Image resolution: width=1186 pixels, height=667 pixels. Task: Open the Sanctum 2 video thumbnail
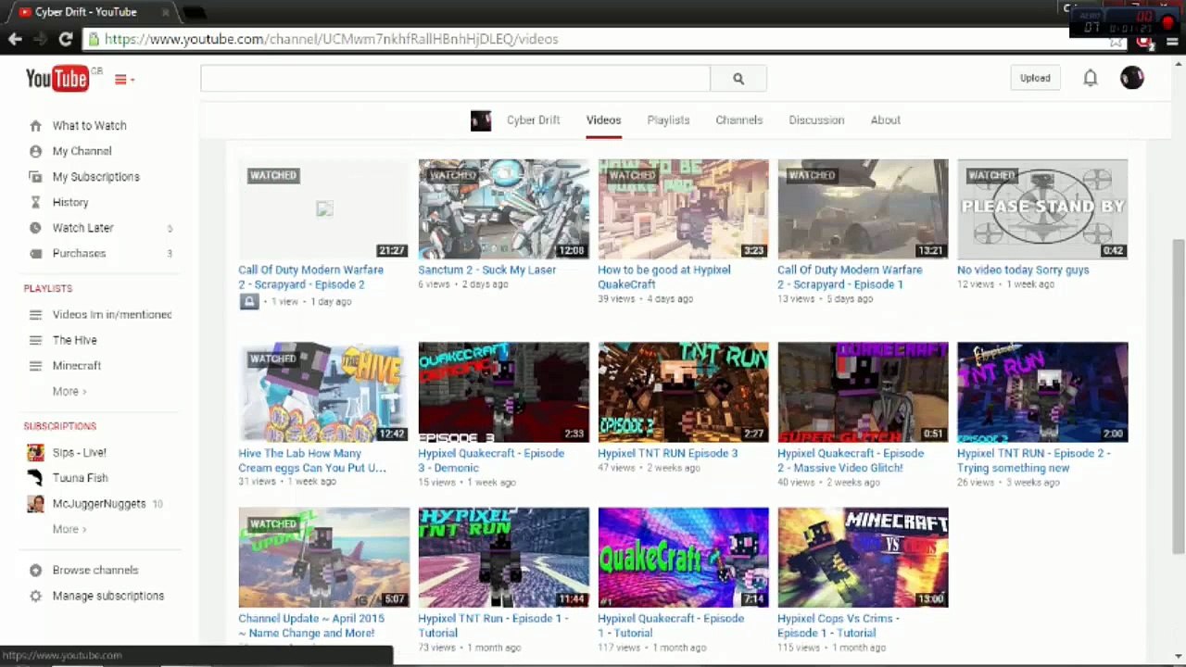[x=503, y=208]
